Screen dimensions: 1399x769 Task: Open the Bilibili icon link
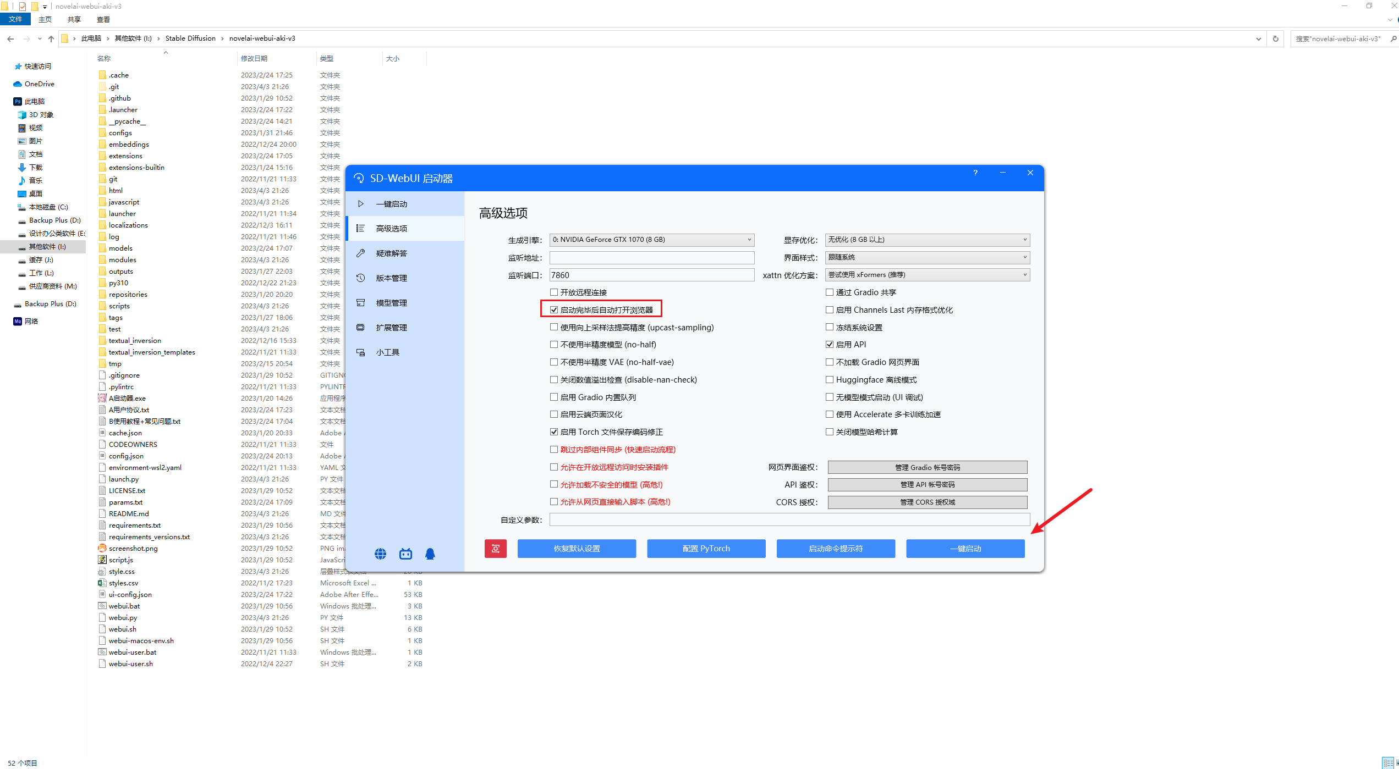click(405, 554)
